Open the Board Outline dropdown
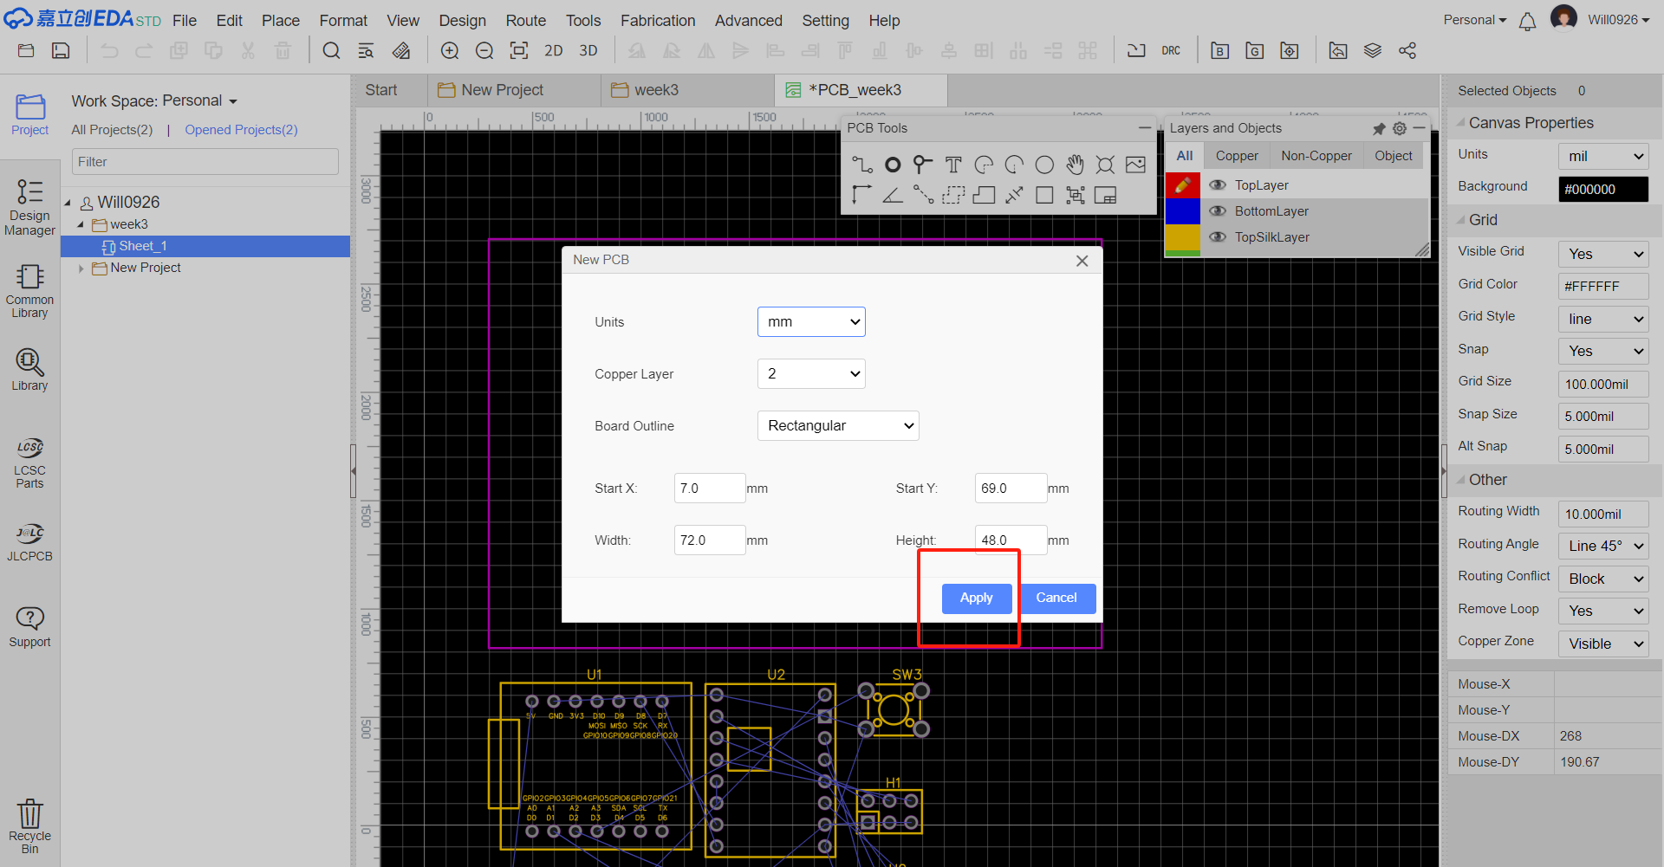The width and height of the screenshot is (1664, 867). pos(837,426)
